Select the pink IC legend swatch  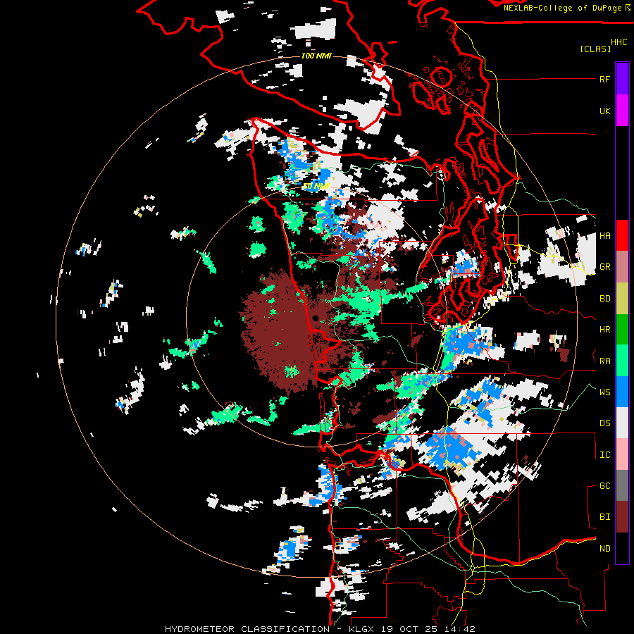tap(622, 454)
